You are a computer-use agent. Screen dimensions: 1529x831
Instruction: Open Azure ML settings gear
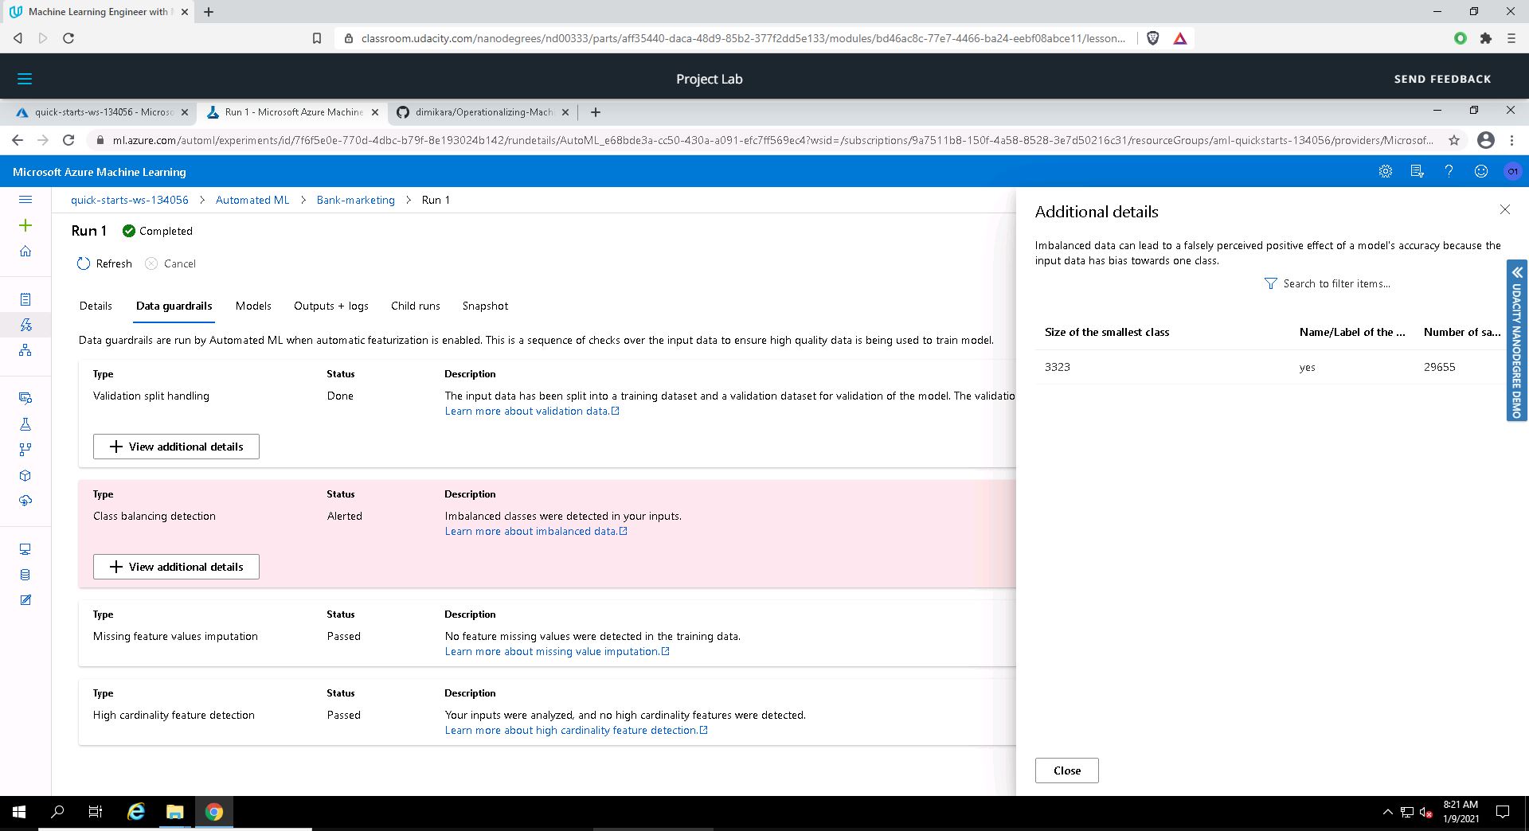[x=1385, y=172]
